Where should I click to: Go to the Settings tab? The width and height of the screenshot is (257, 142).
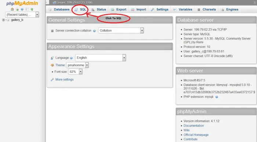point(160,10)
